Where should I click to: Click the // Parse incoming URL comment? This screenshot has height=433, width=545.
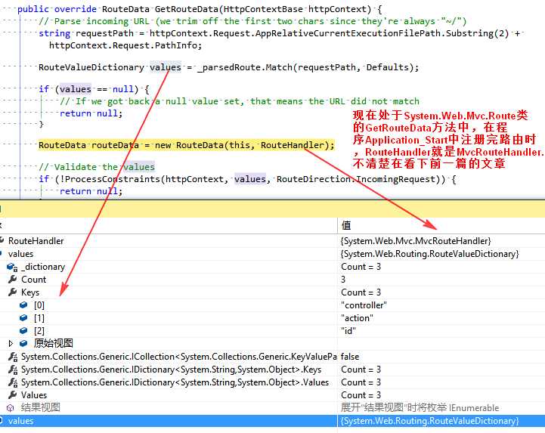pyautogui.click(x=252, y=21)
